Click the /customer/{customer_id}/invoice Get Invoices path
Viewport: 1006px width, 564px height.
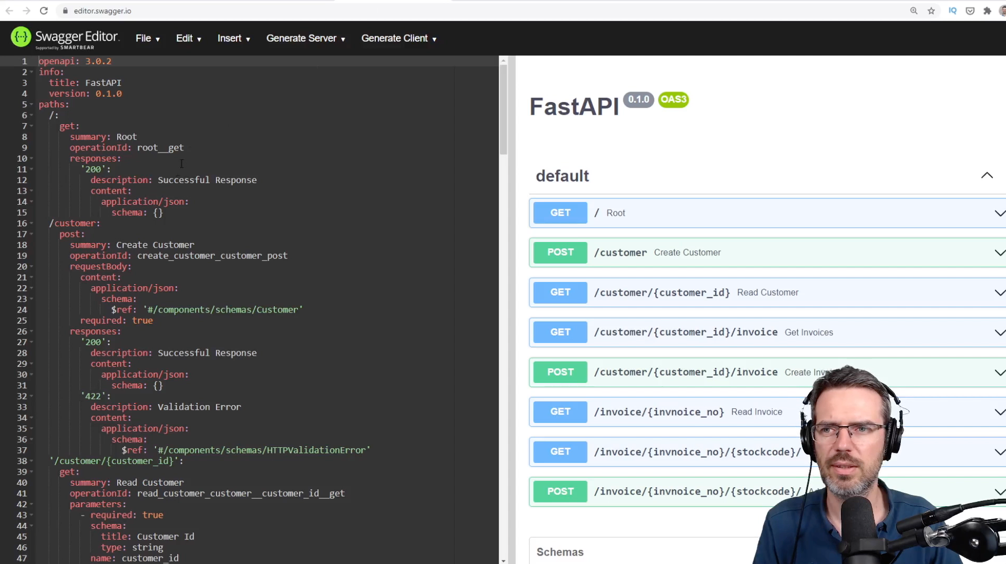coord(686,332)
